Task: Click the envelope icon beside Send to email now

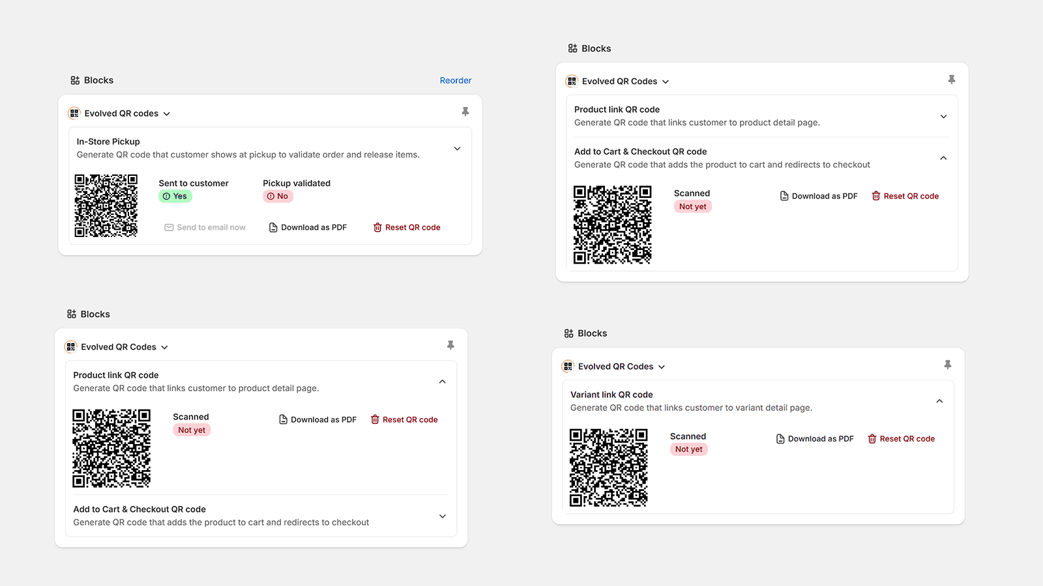Action: (x=169, y=227)
